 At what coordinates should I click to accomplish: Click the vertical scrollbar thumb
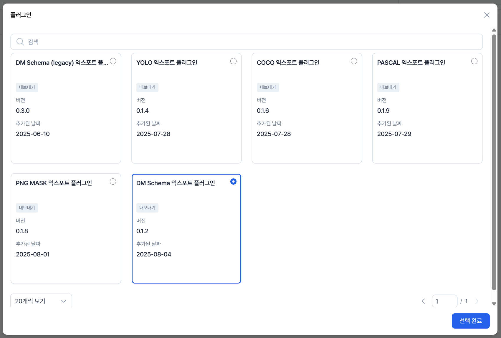(x=494, y=163)
